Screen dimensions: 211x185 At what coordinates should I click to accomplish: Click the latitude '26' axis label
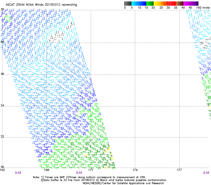2,74
